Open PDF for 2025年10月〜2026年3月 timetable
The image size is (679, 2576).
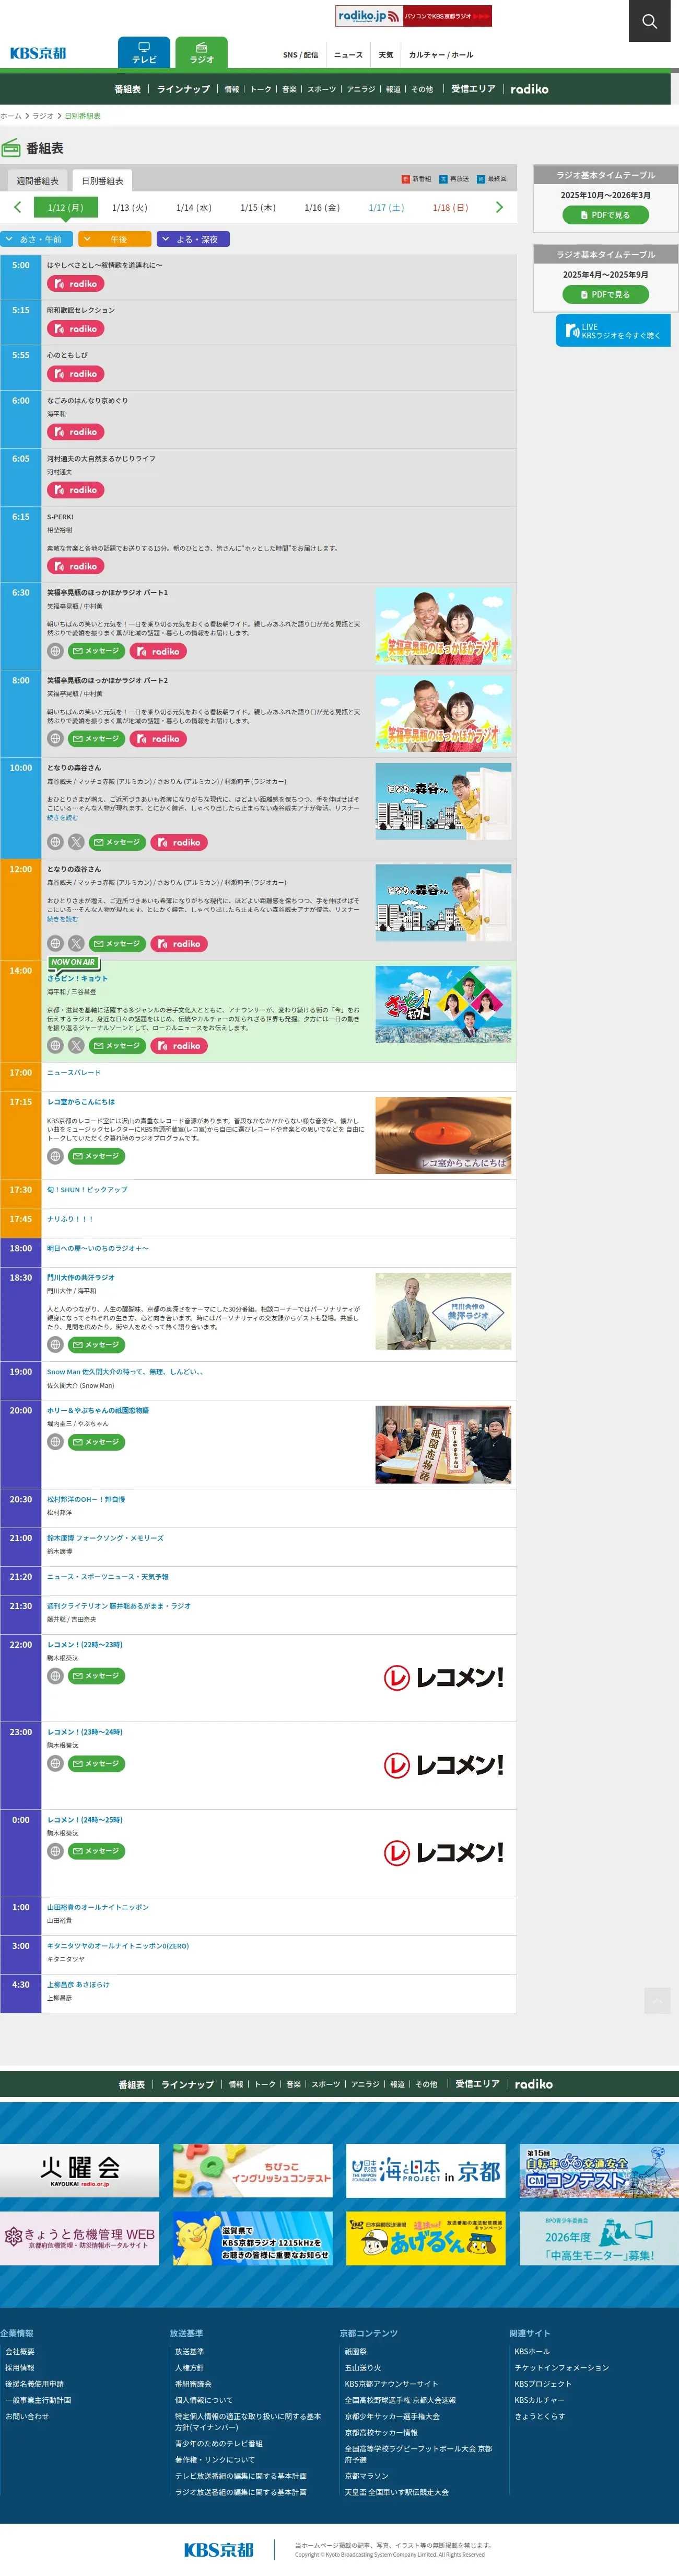click(605, 215)
